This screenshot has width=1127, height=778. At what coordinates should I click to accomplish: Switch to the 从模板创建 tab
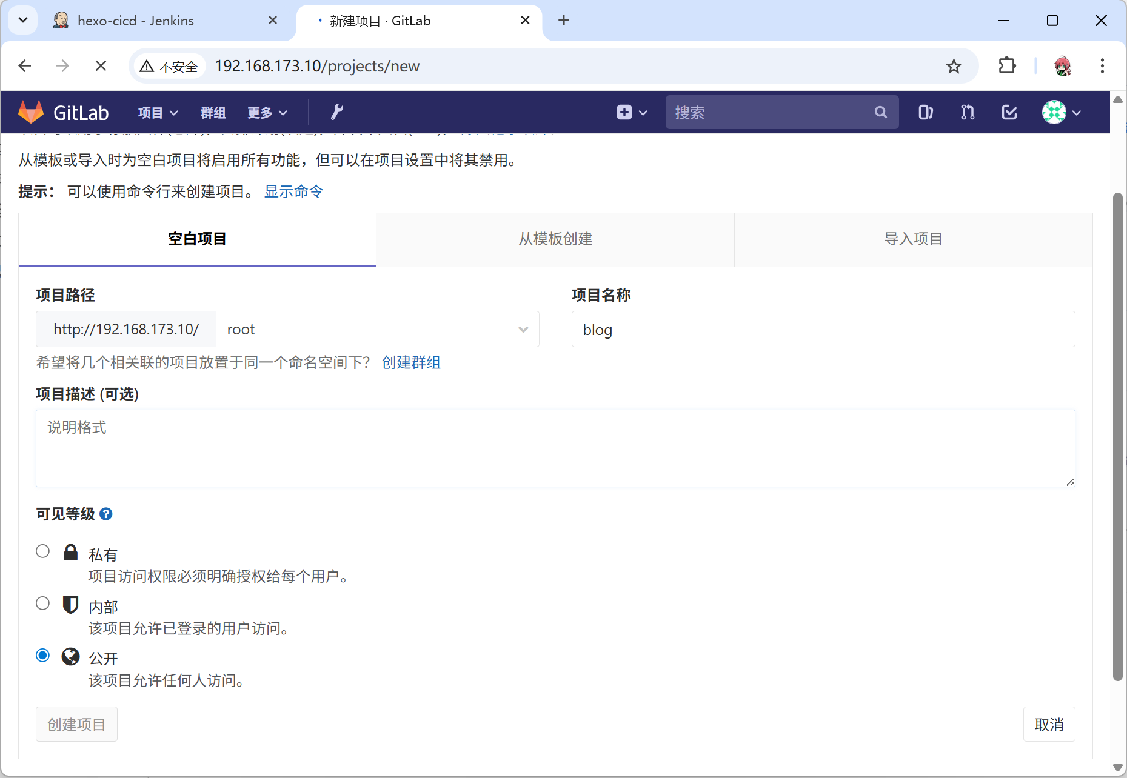point(555,239)
